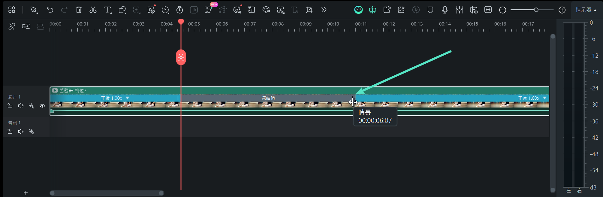603x197 pixels.
Task: Expand the 指示器 dropdown
Action: (586, 10)
